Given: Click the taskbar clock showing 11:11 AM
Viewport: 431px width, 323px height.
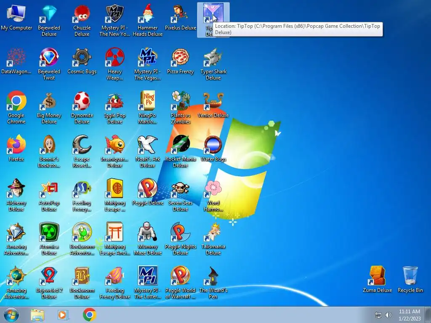Looking at the screenshot, I should coord(410,315).
